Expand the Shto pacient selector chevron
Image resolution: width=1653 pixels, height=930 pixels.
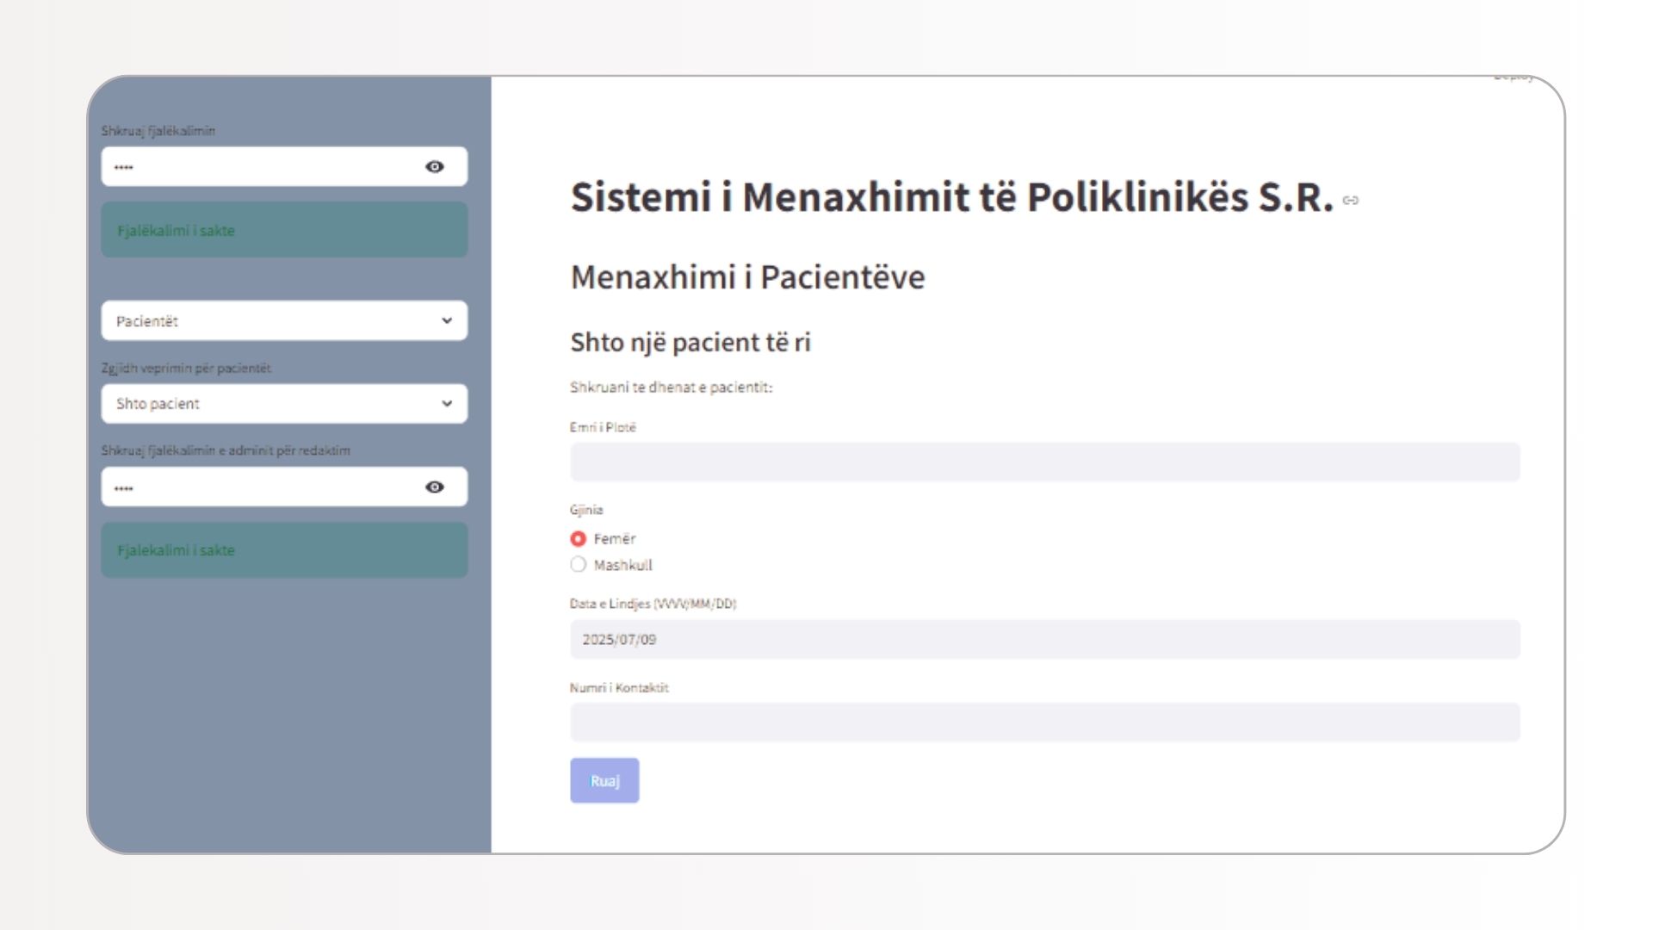click(x=447, y=403)
